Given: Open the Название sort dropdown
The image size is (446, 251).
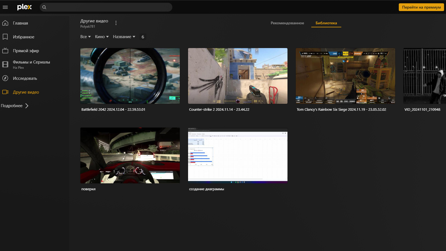Looking at the screenshot, I should [x=124, y=37].
